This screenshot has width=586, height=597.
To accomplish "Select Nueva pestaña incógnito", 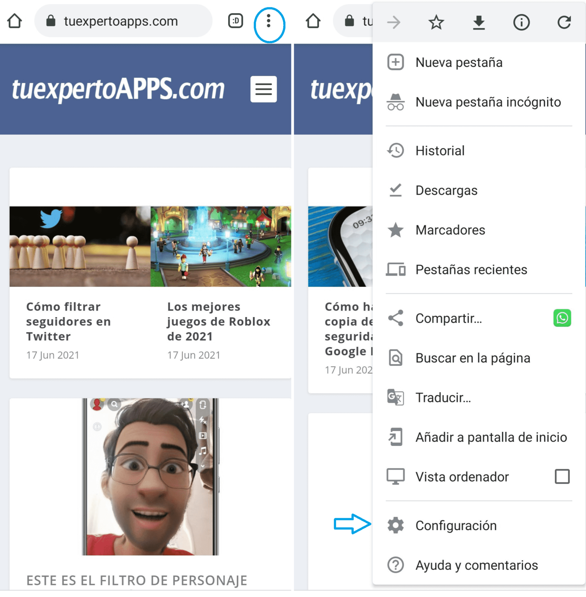I will click(x=479, y=102).
